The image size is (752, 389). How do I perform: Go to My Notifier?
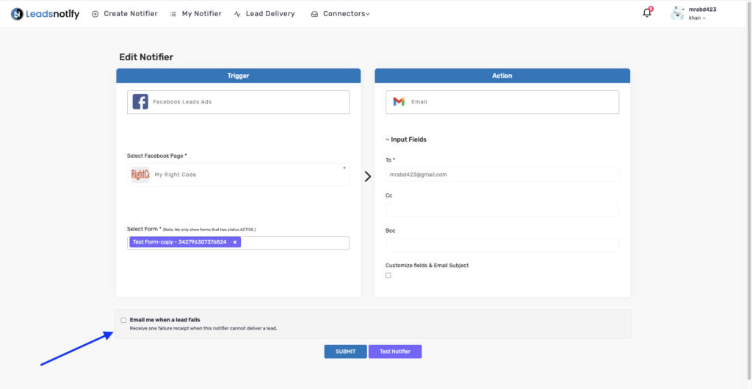[195, 14]
